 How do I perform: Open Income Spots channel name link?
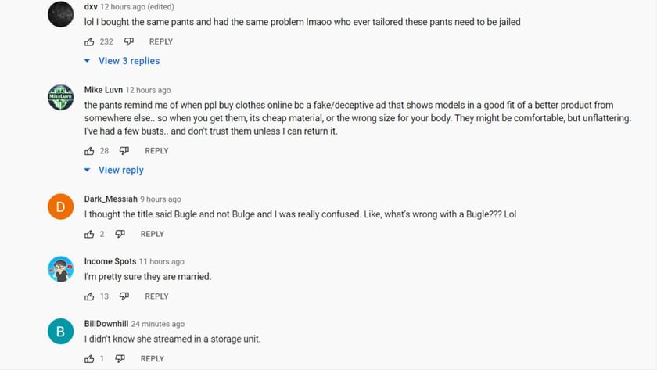[109, 261]
